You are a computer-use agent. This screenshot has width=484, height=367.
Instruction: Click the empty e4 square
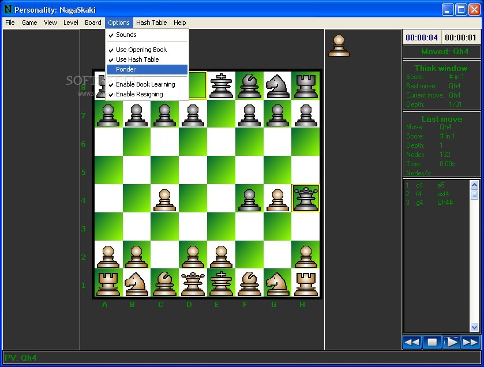[x=221, y=198]
